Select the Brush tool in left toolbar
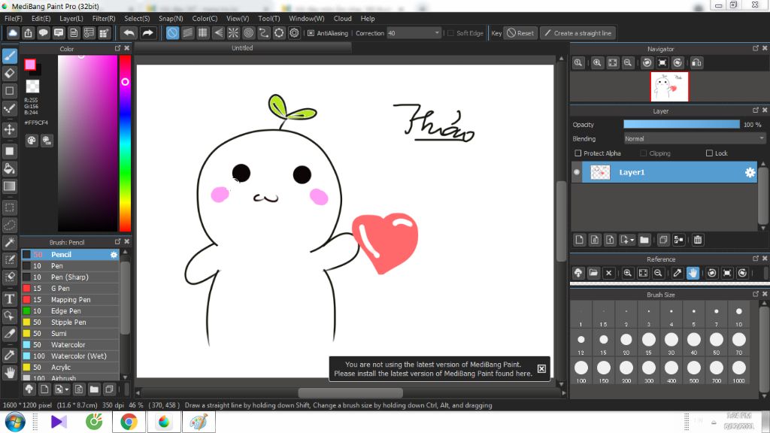The width and height of the screenshot is (770, 433). pos(10,56)
